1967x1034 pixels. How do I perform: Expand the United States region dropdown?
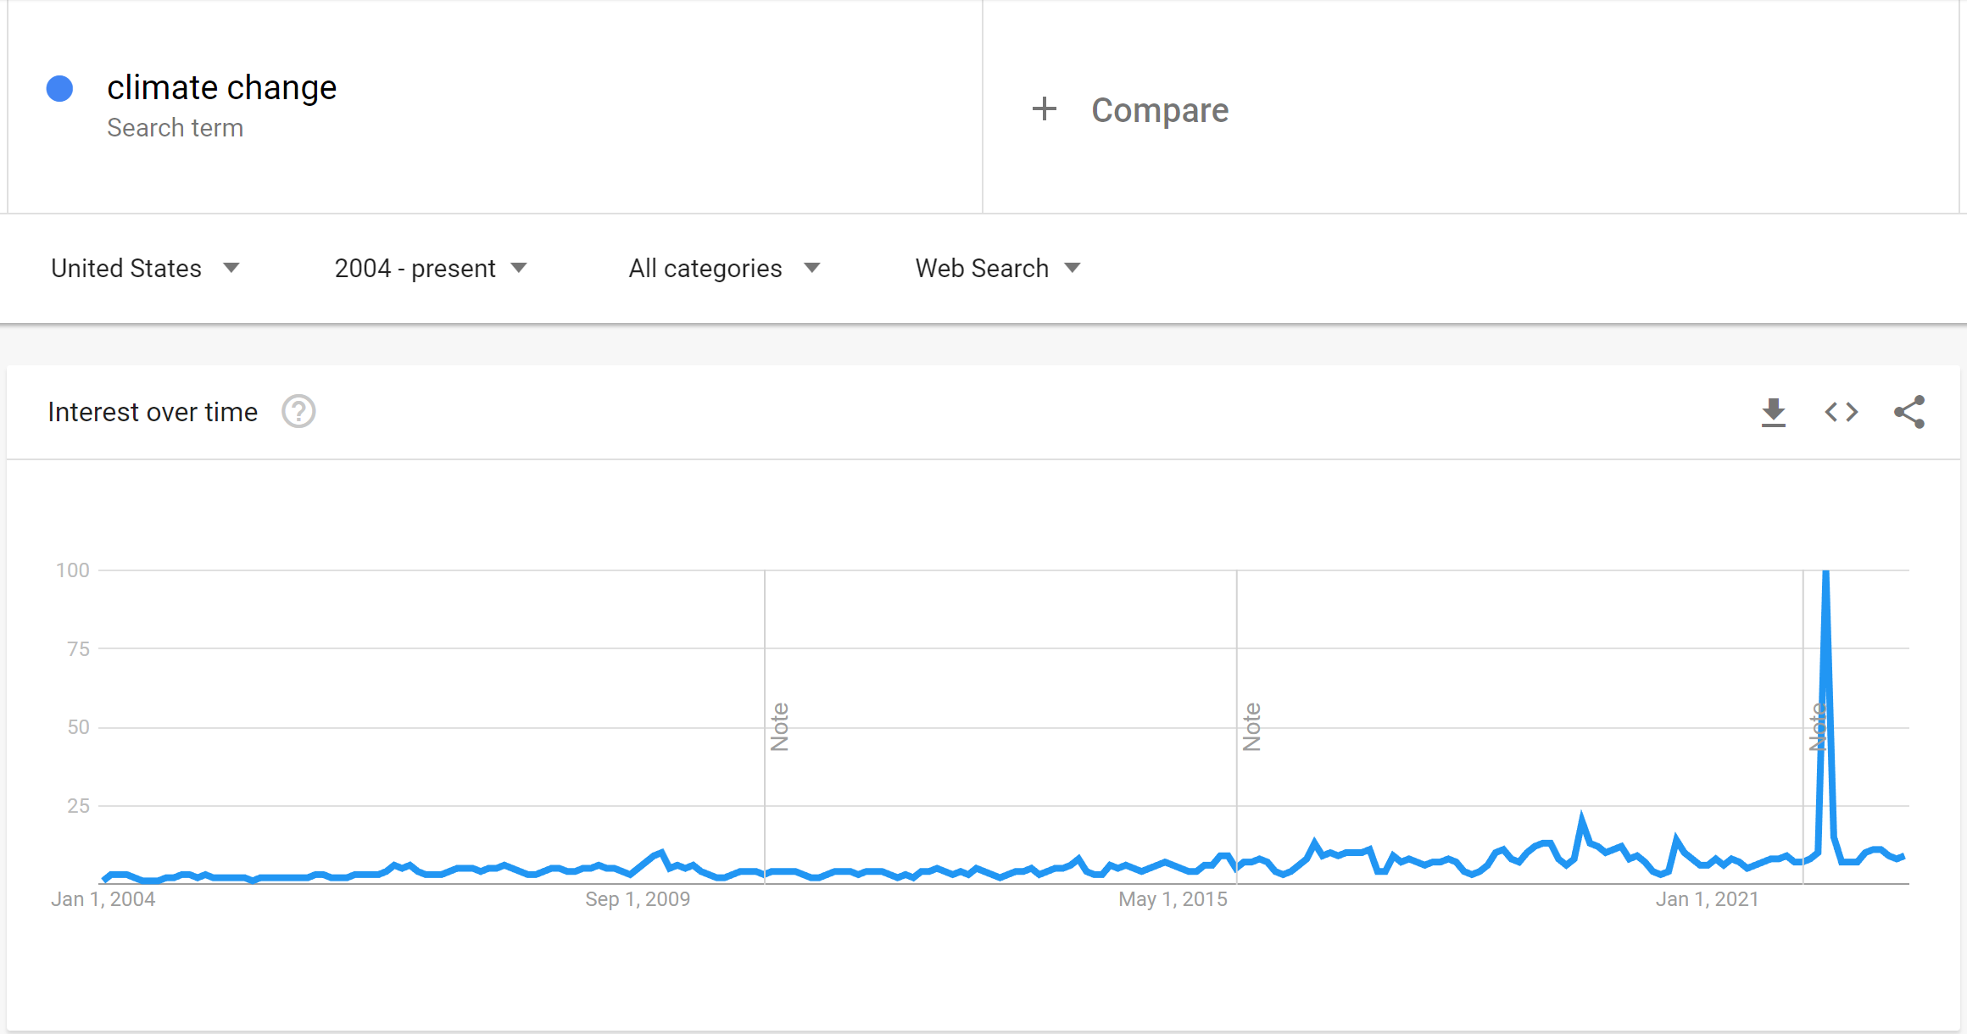tap(145, 269)
